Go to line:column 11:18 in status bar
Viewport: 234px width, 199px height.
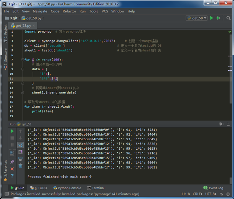coord(186,194)
